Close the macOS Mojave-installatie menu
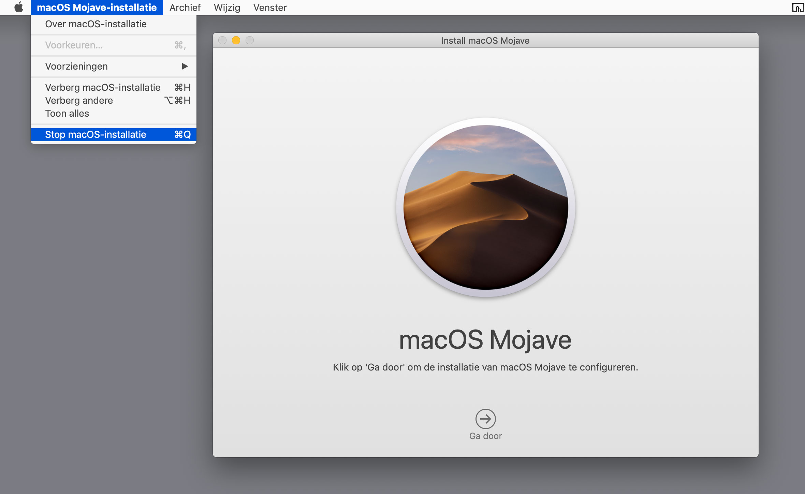Viewport: 805px width, 494px height. [x=97, y=8]
